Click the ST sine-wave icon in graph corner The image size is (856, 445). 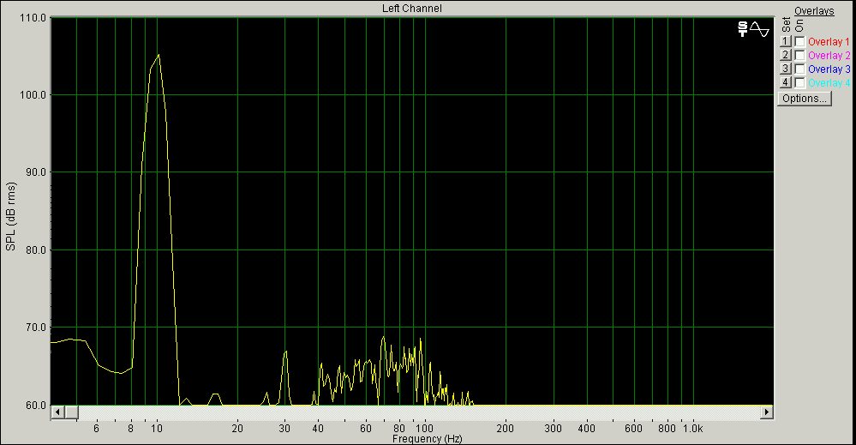[x=753, y=29]
